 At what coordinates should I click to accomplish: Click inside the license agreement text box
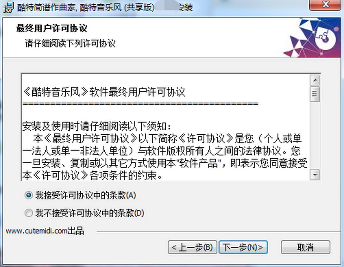(x=166, y=127)
